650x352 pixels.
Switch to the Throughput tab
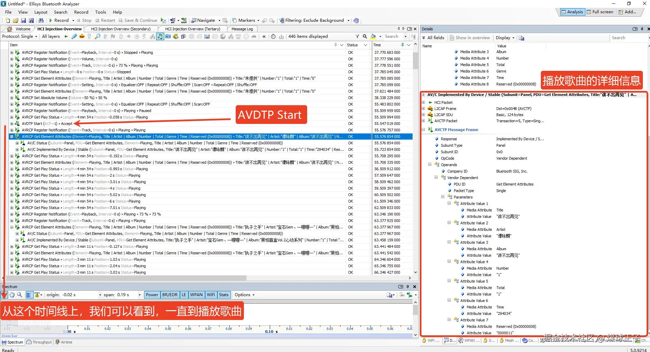[x=39, y=342]
